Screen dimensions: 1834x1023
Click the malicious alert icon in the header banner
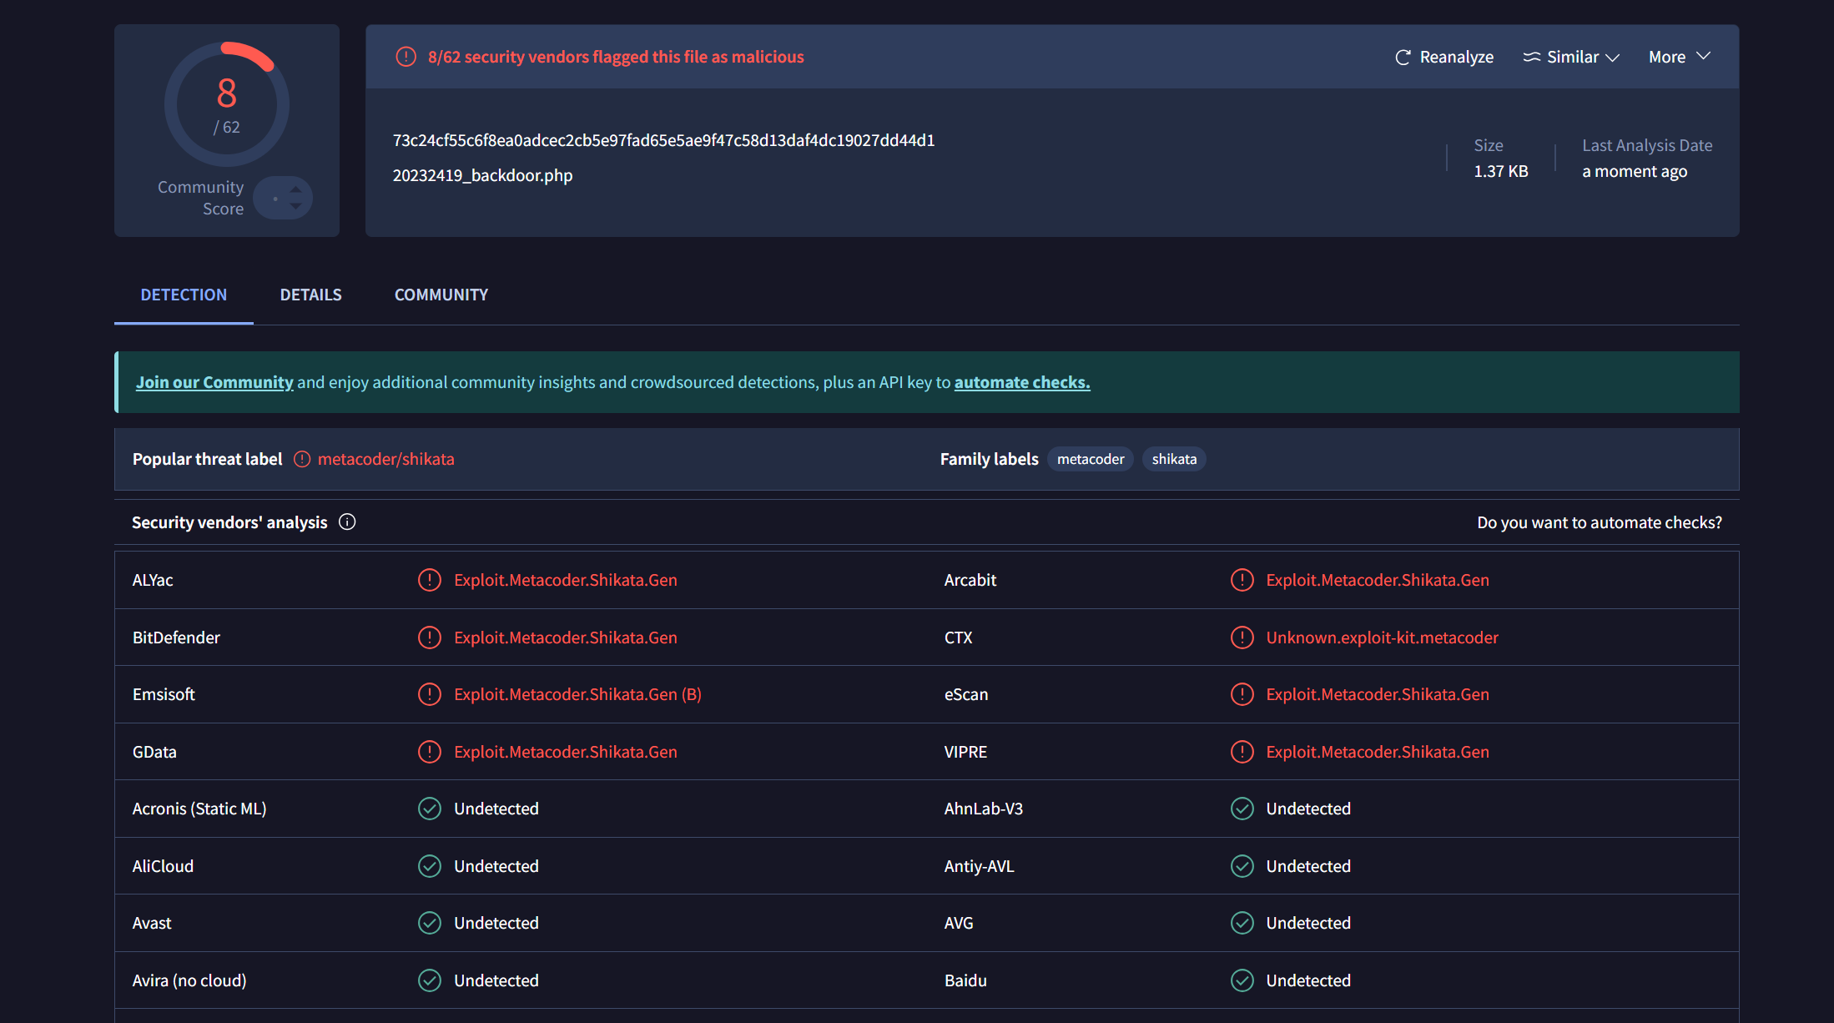406,57
